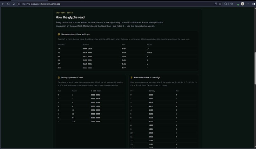Select the '0000 1010' binary cell

(87, 49)
